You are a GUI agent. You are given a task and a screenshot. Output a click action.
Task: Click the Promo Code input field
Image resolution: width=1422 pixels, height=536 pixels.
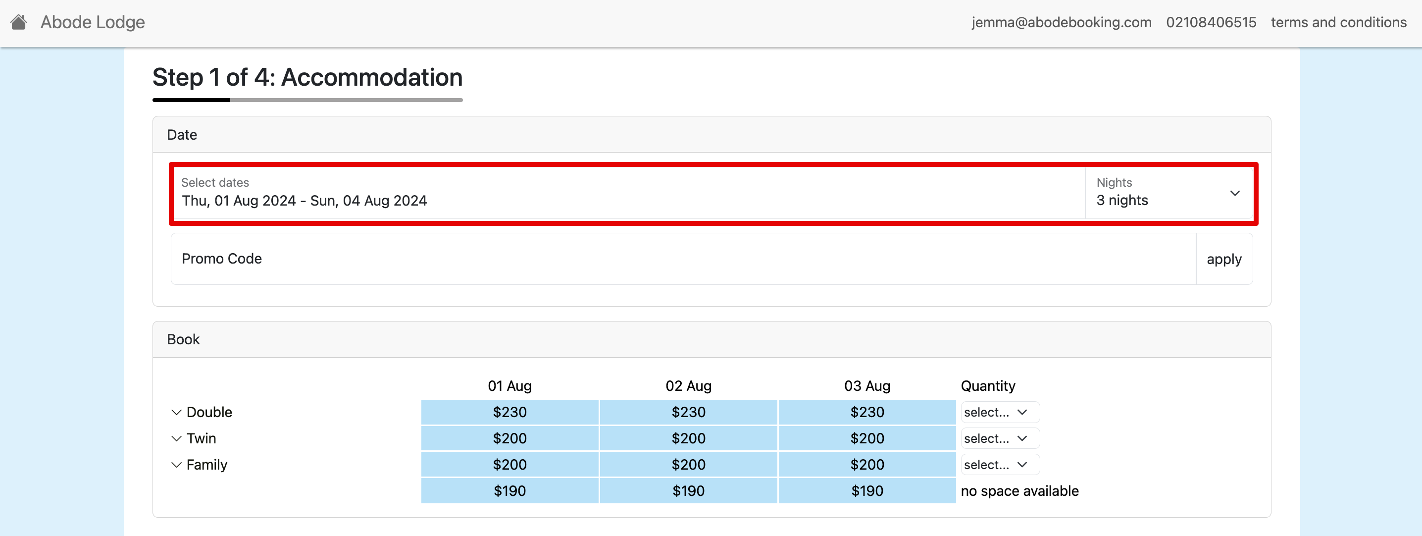pyautogui.click(x=682, y=259)
